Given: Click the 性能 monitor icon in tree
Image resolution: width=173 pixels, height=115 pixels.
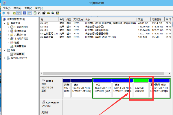Looking at the screenshot, I should point(12,42).
